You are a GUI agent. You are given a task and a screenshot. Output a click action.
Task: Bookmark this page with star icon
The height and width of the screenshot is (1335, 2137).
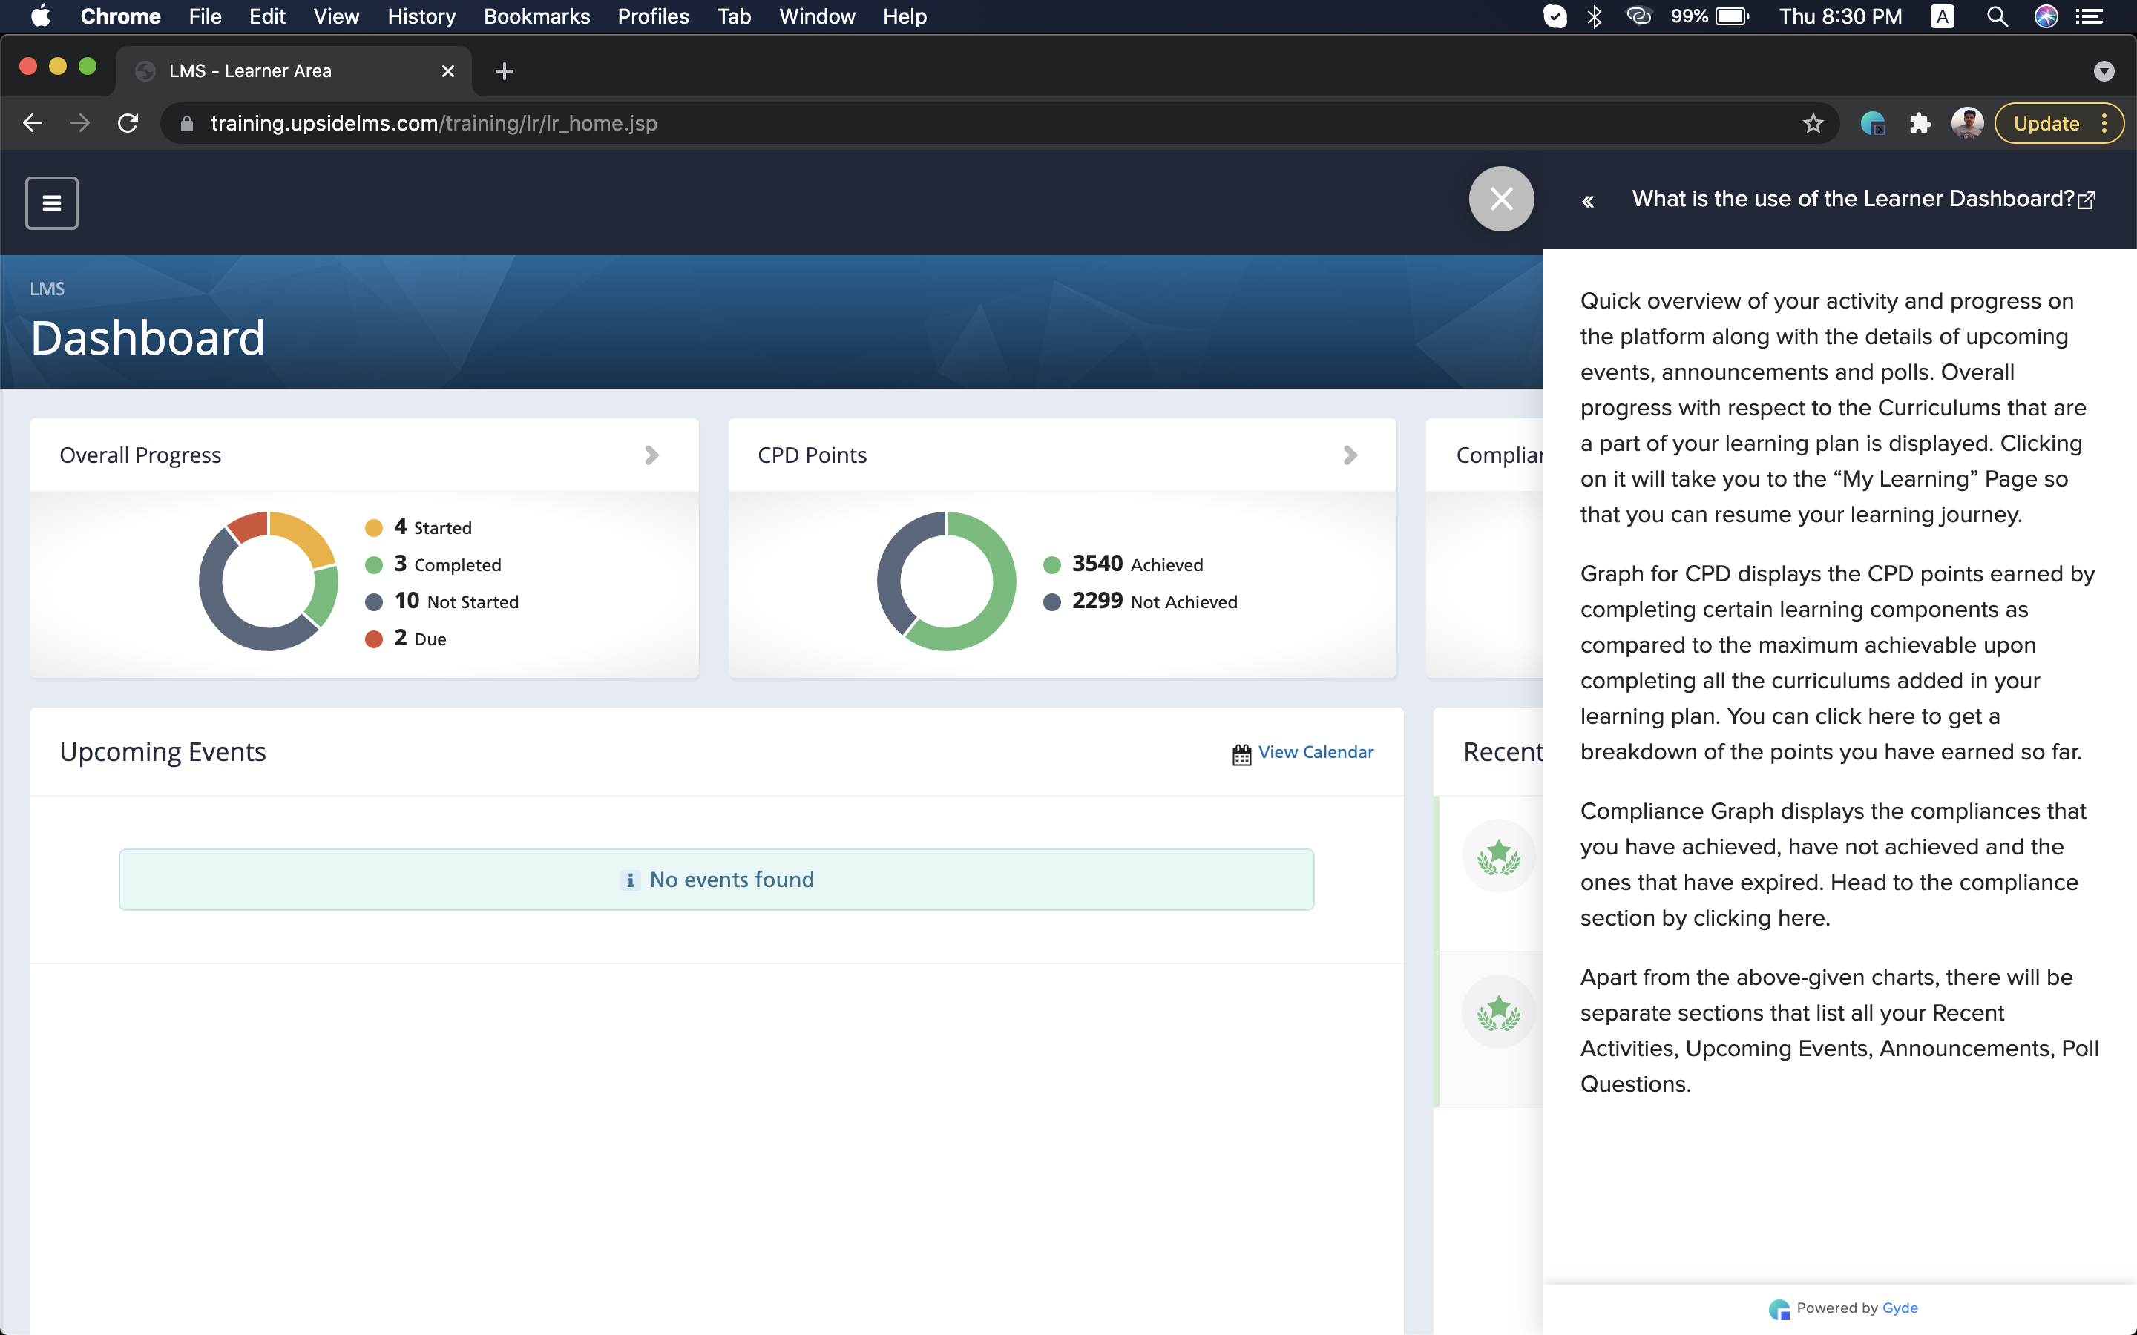coord(1813,124)
